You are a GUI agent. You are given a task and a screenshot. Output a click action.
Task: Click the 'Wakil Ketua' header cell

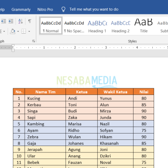pyautogui.click(x=115, y=92)
